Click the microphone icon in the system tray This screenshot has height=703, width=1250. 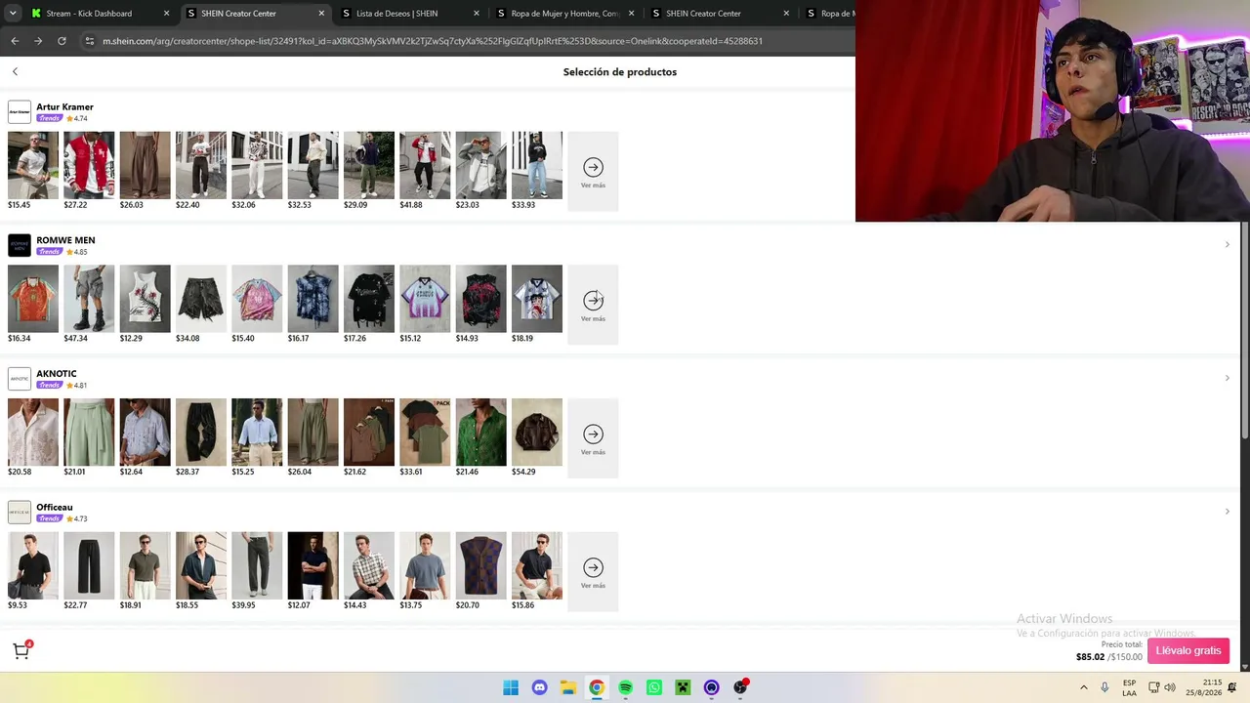pos(1104,687)
